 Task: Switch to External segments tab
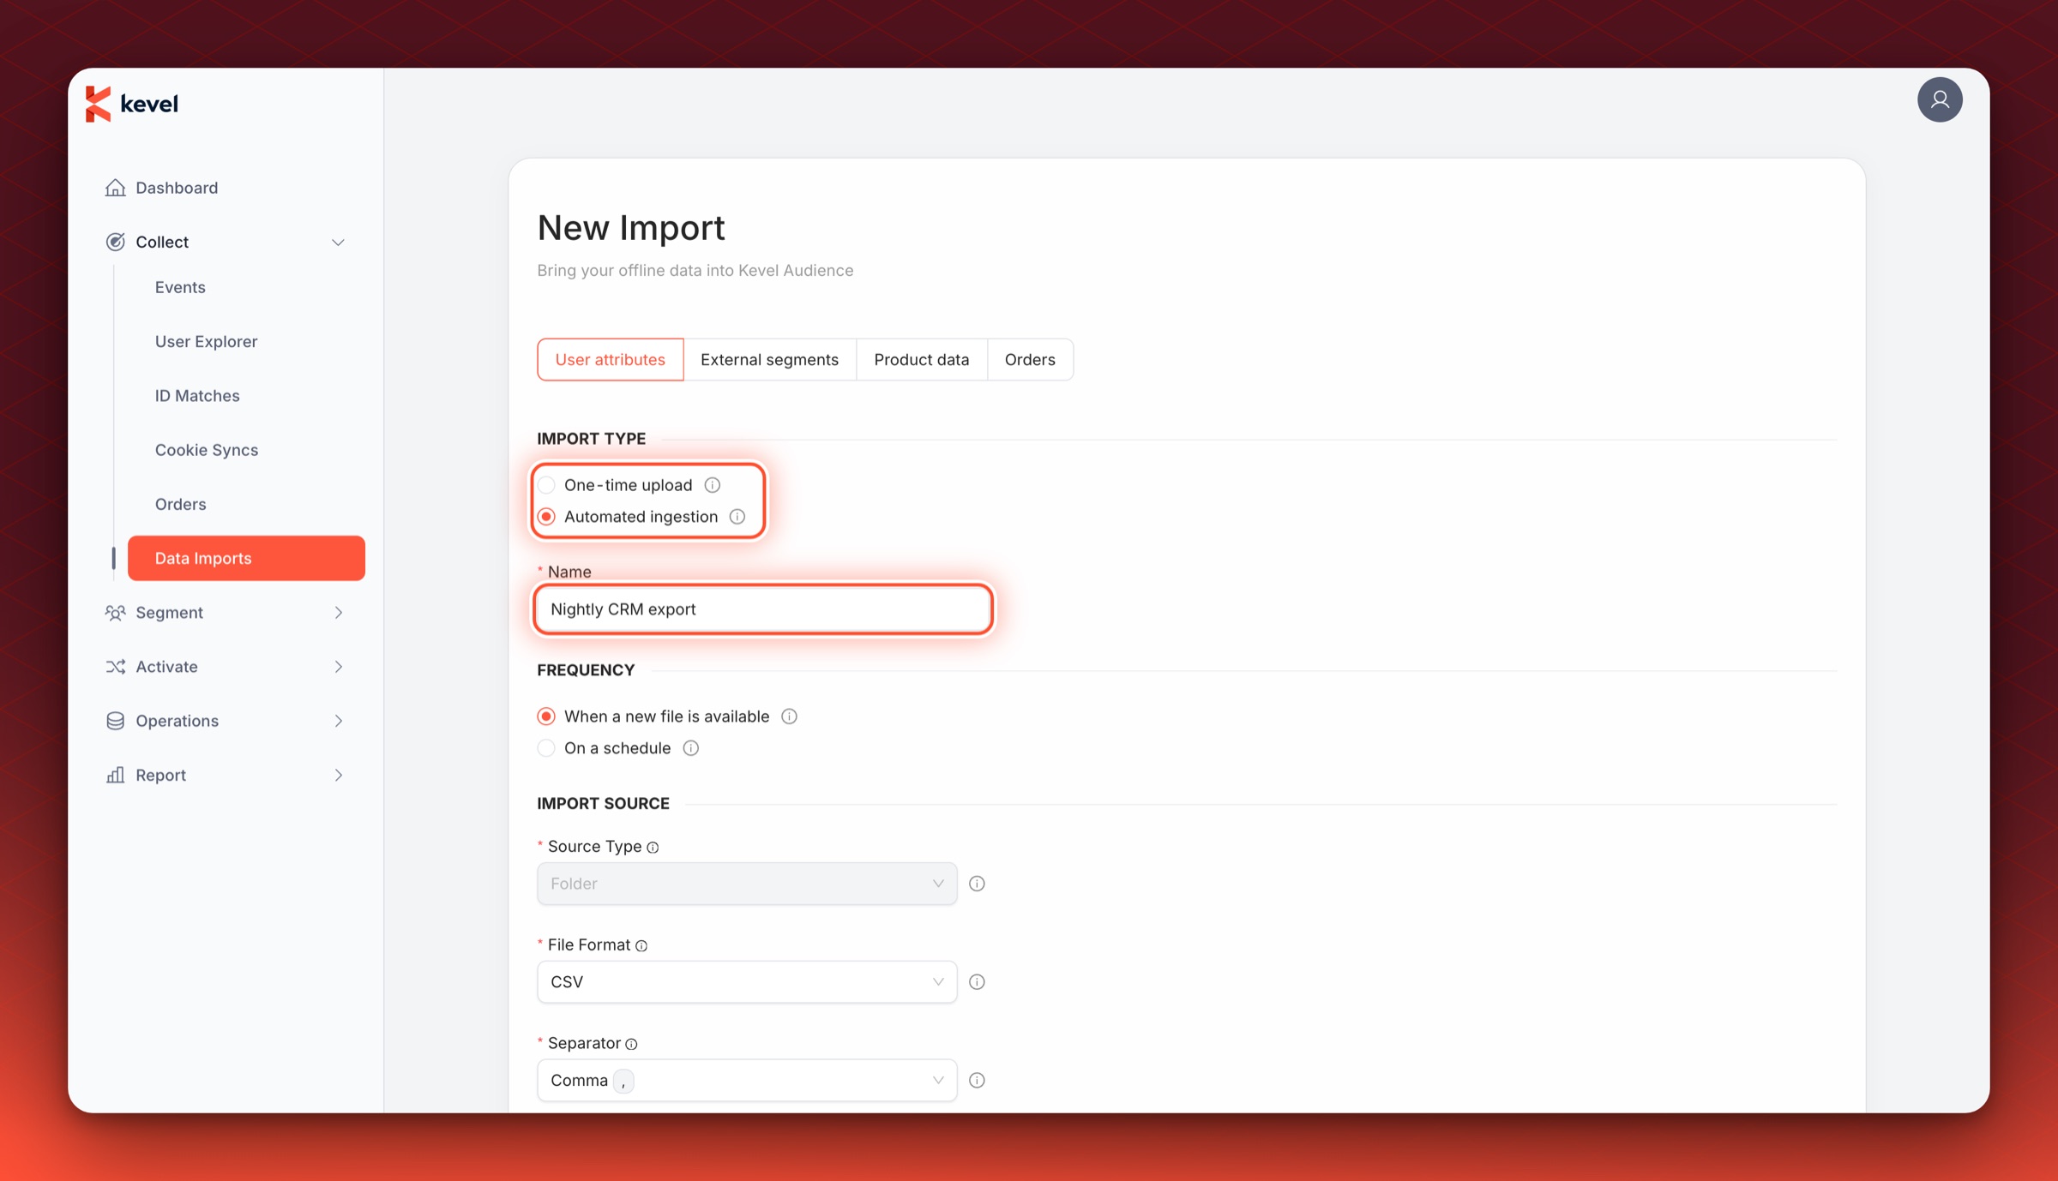coord(769,360)
